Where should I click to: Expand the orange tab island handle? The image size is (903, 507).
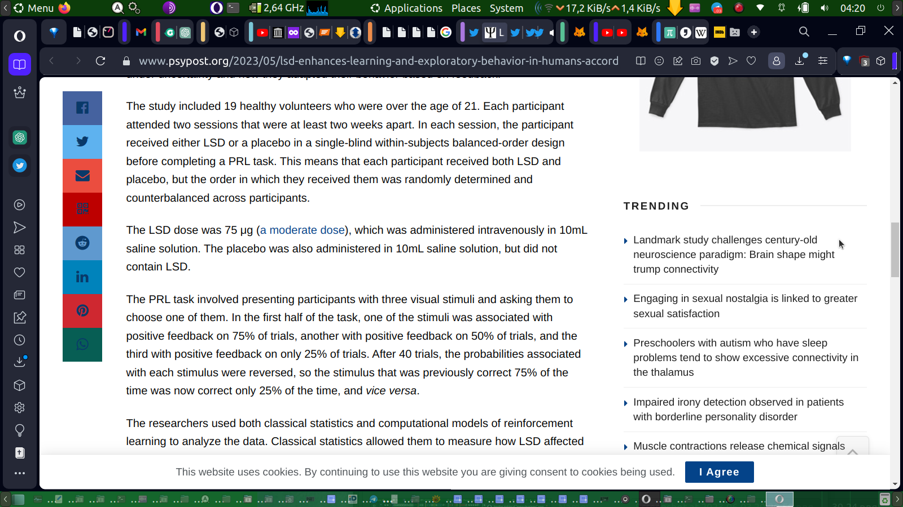[x=370, y=32]
